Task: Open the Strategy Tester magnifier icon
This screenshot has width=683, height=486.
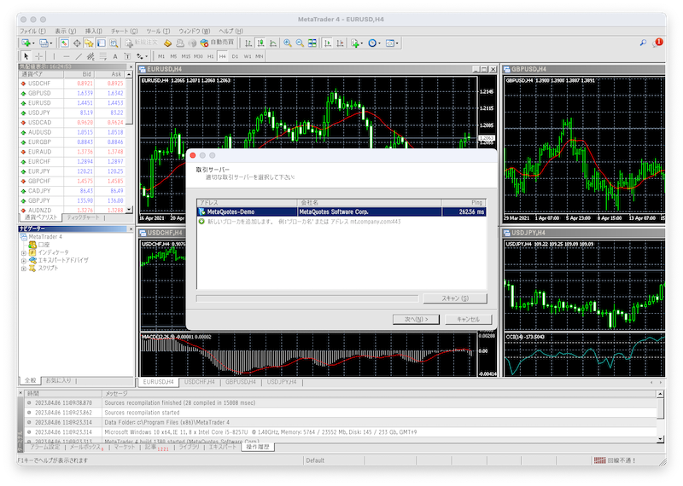Action: point(114,43)
